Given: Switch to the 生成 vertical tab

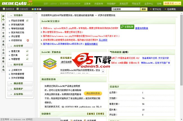Looking at the screenshot, I should [x=3, y=35].
